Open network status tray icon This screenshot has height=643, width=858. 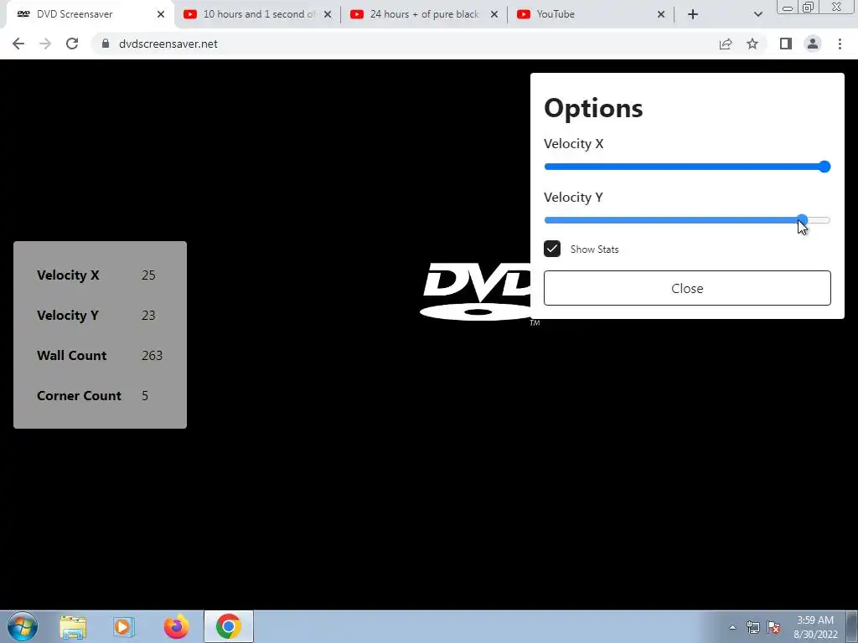[753, 627]
